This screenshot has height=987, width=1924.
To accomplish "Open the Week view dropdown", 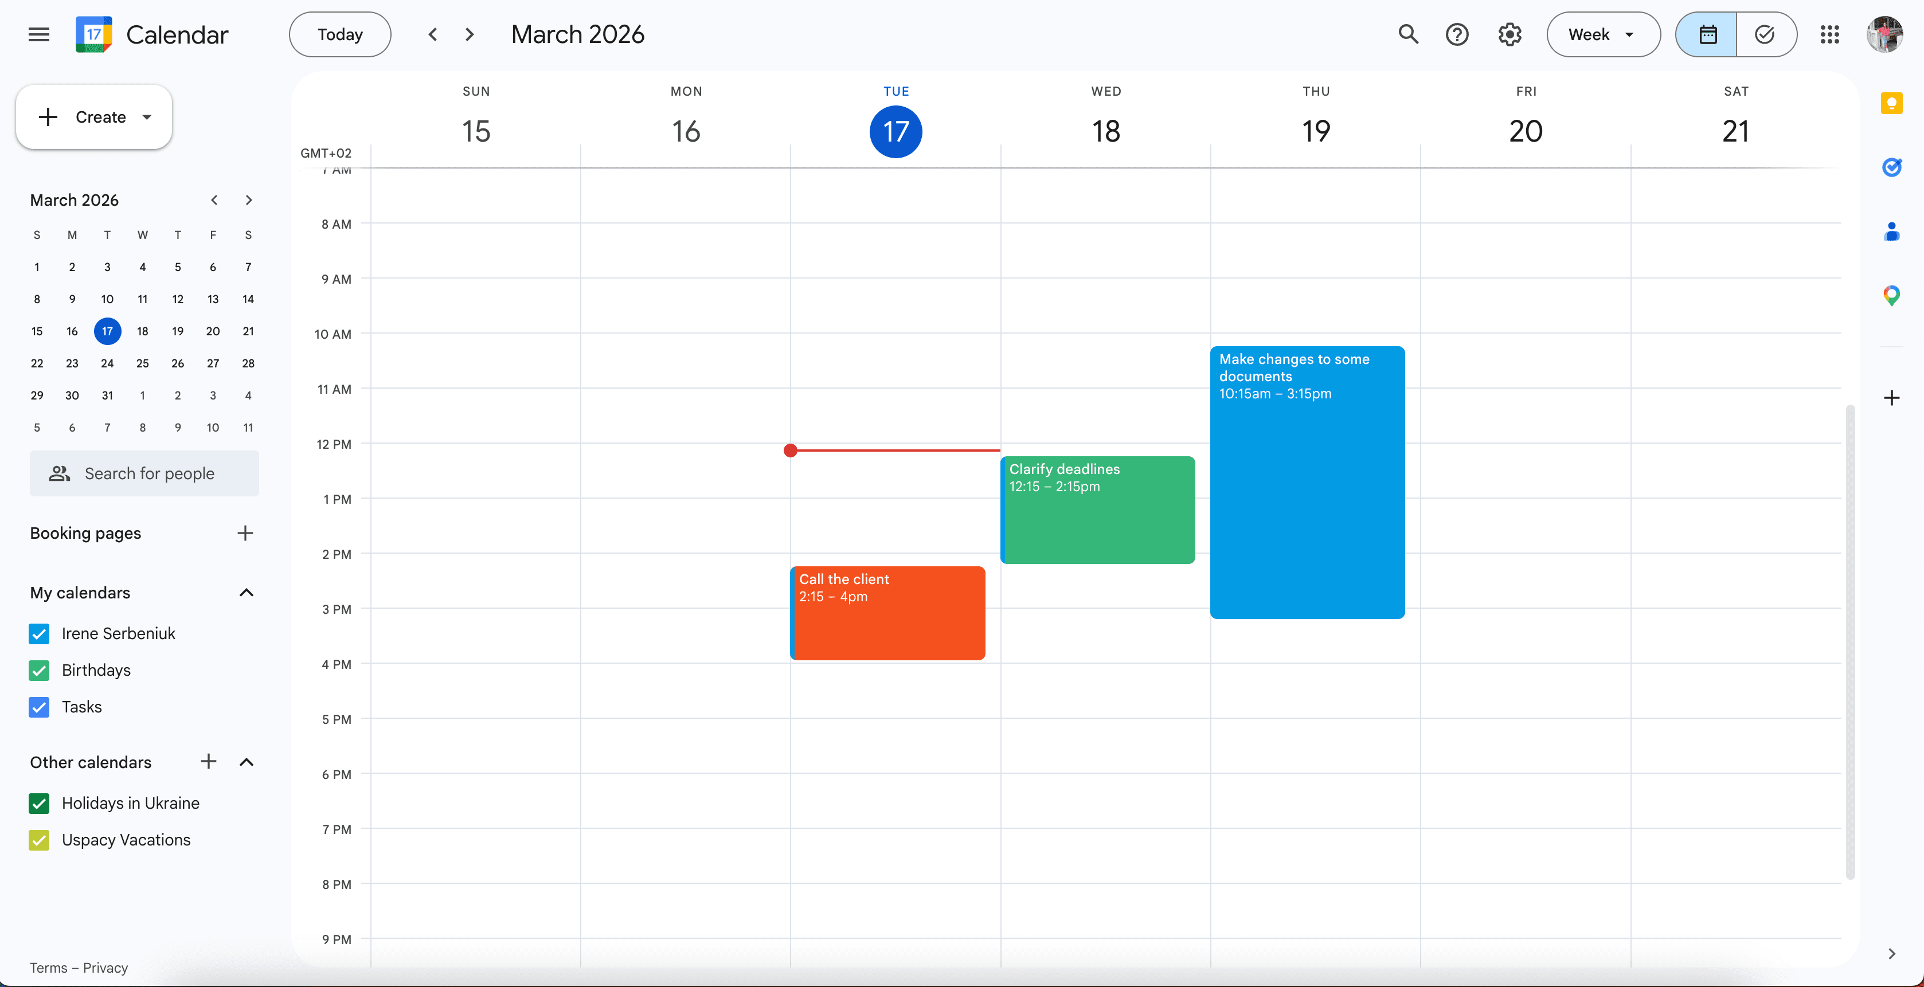I will tap(1603, 34).
